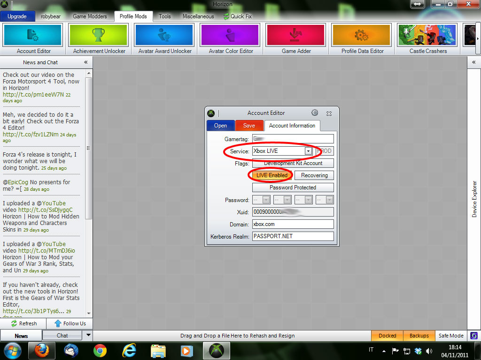Click the Gamertag input field
481x360 pixels.
pyautogui.click(x=293, y=139)
